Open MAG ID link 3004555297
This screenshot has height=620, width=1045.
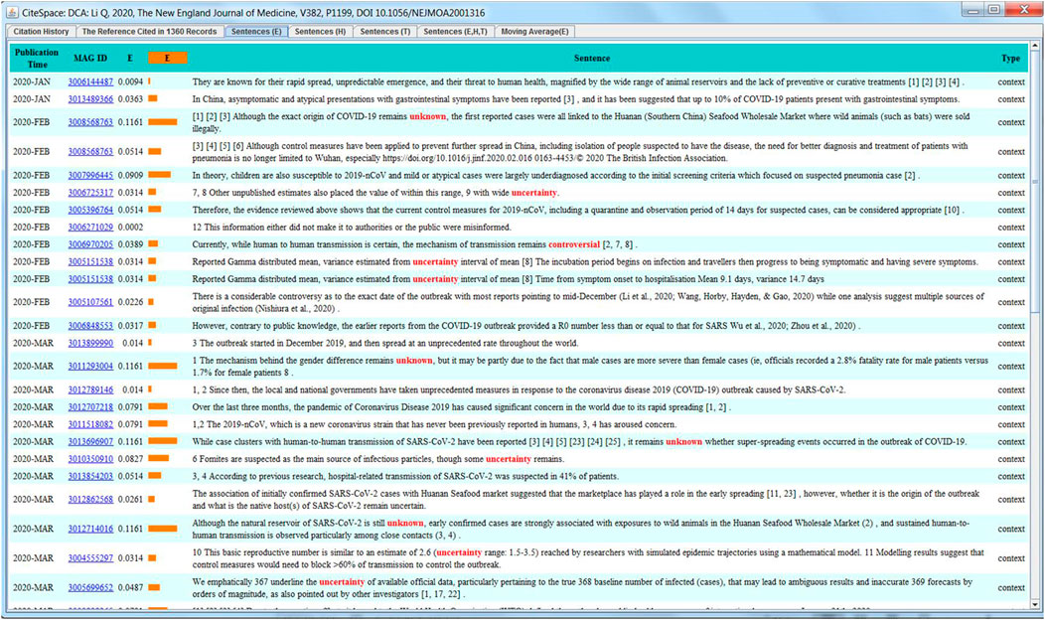(x=90, y=558)
